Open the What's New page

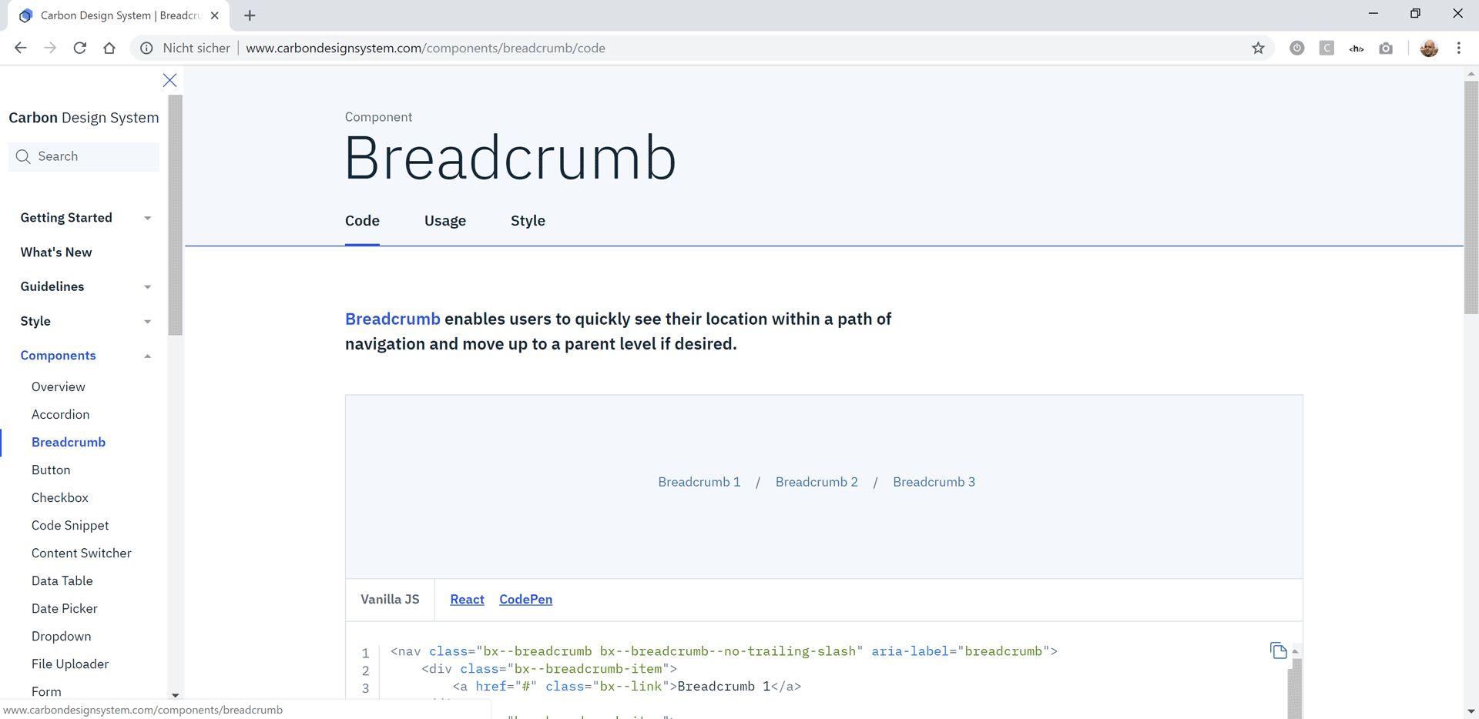[56, 252]
